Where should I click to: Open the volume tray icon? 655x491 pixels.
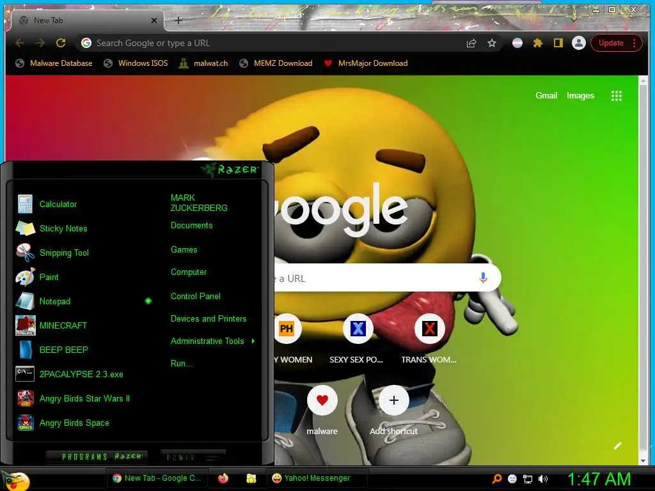(542, 479)
